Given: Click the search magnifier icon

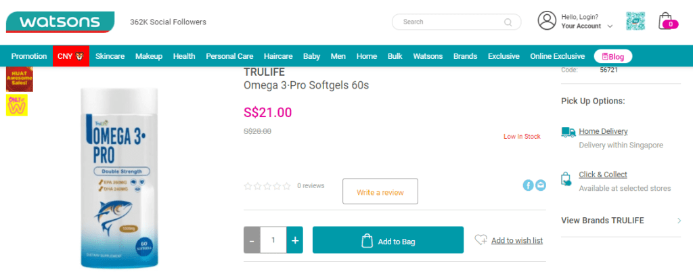Looking at the screenshot, I should pyautogui.click(x=508, y=22).
